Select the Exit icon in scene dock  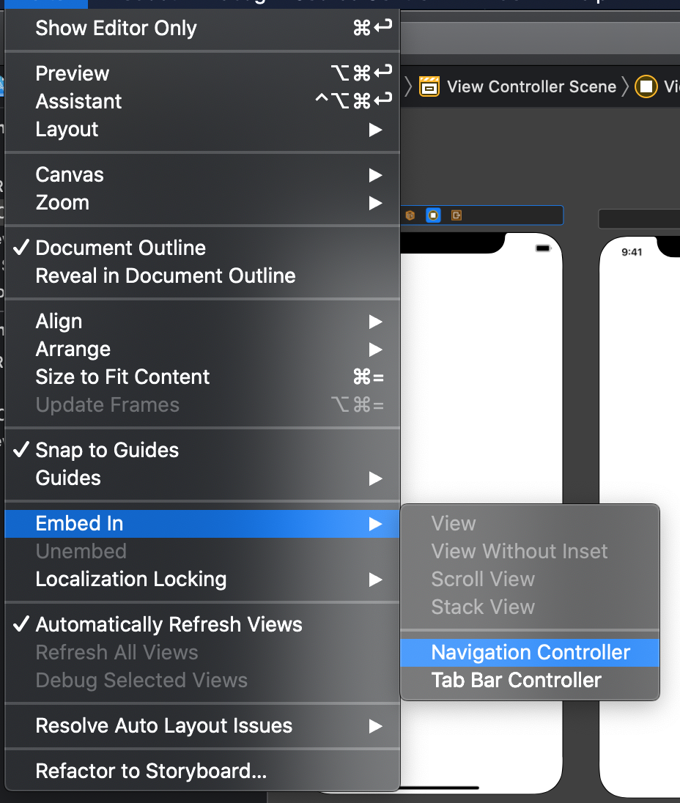tap(457, 215)
